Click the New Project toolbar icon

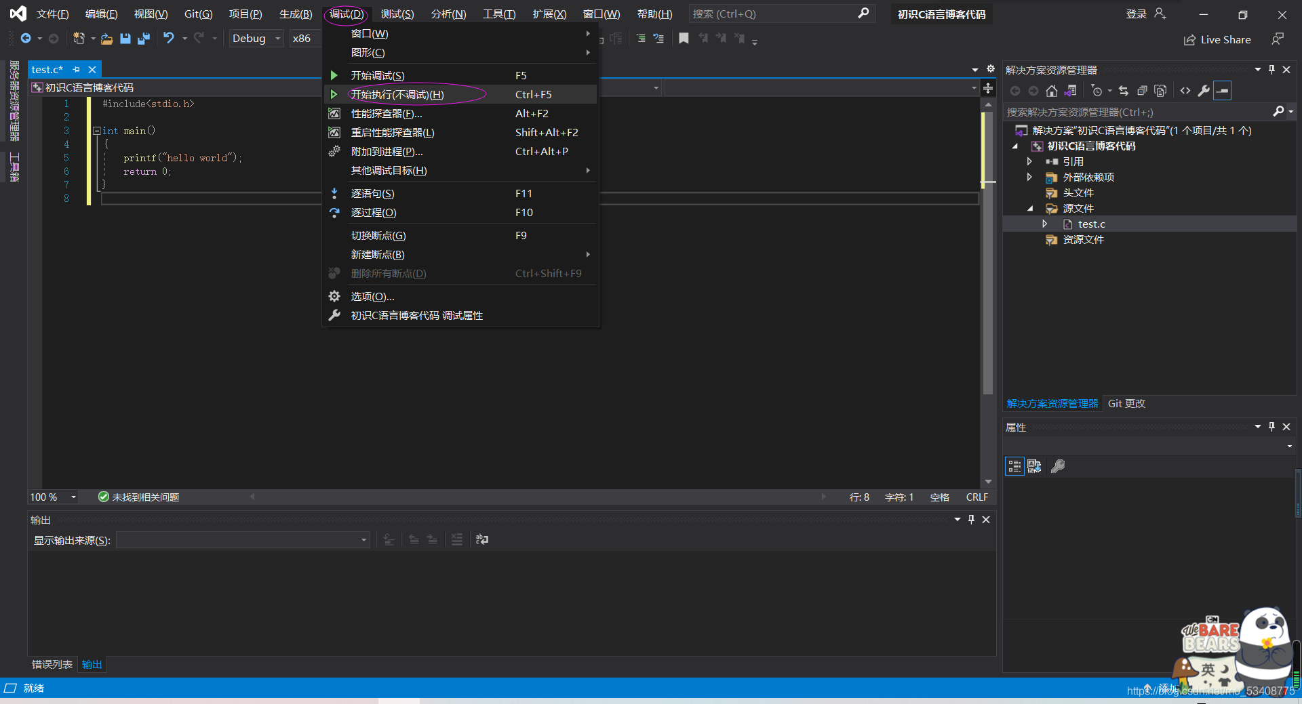pos(79,39)
